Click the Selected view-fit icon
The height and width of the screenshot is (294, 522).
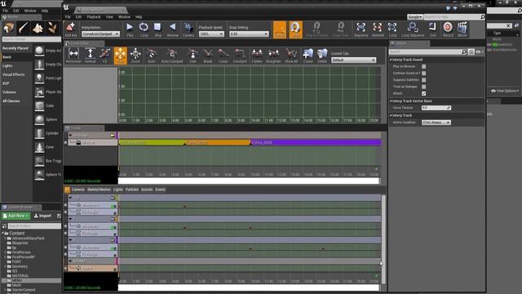pos(378,29)
